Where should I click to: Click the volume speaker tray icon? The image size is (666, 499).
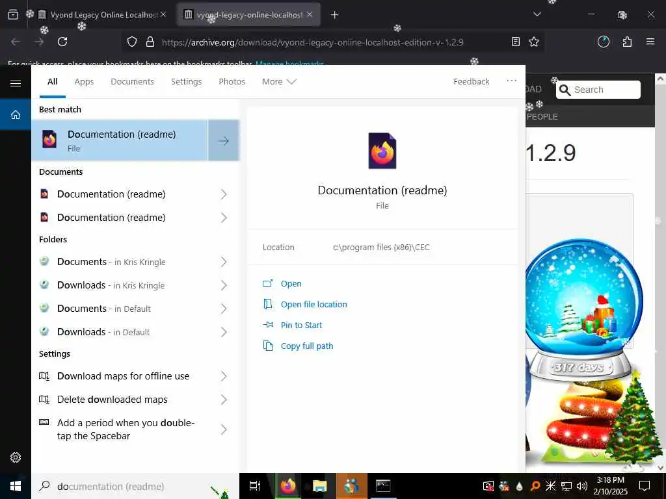coord(582,486)
